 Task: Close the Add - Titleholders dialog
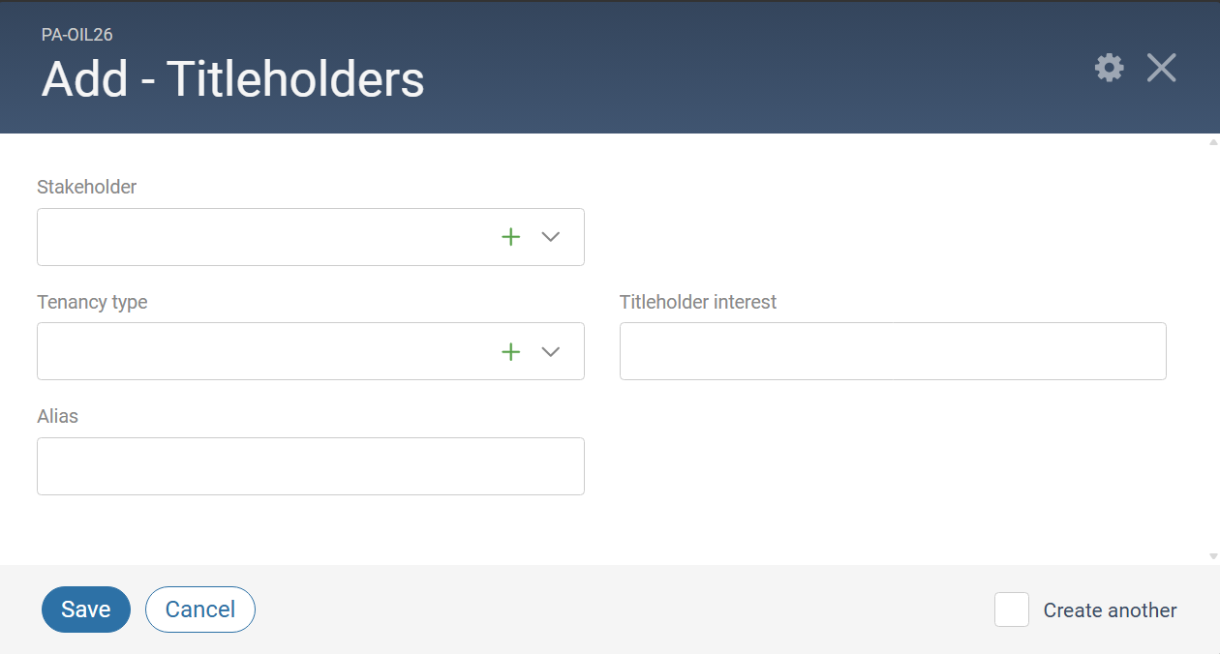(1162, 68)
